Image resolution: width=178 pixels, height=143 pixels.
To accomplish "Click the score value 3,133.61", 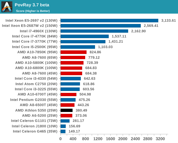I will coord(169,20).
